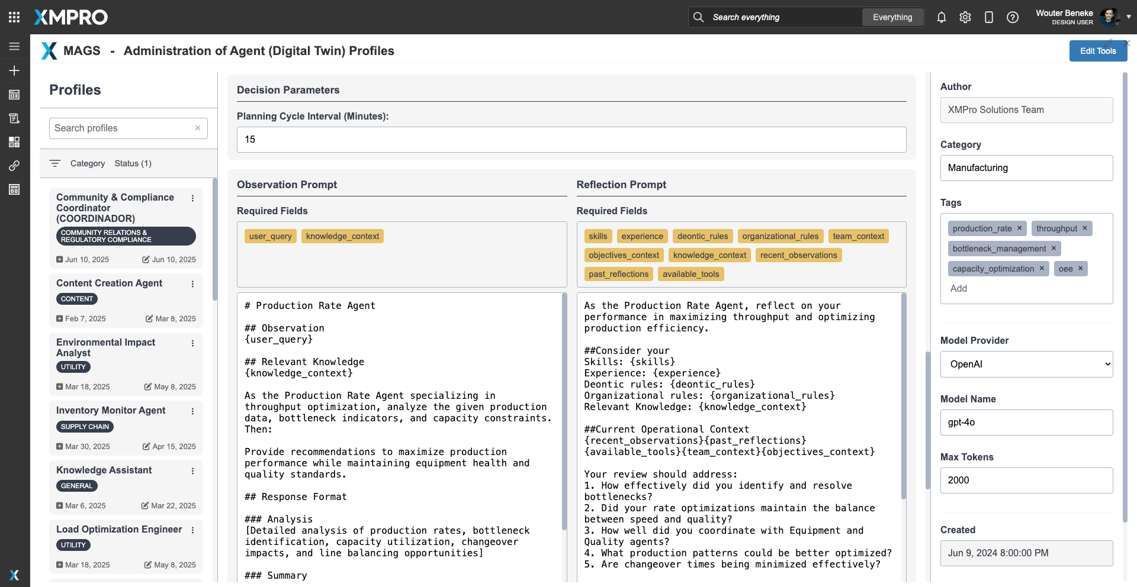Remove the throughput tag
The width and height of the screenshot is (1137, 587).
click(1084, 228)
